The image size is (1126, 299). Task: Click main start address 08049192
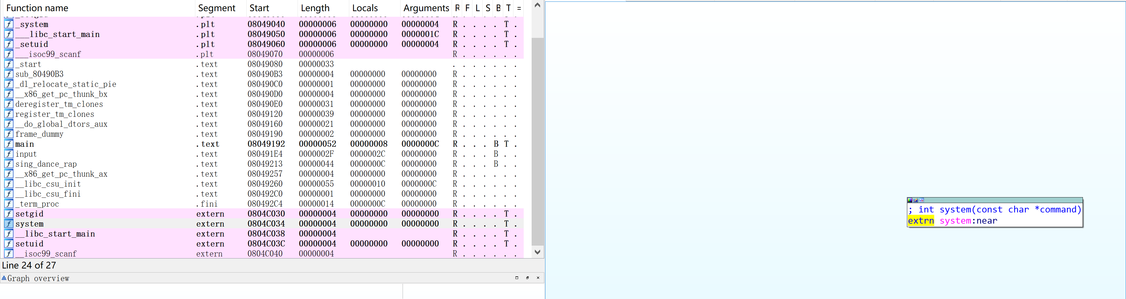click(266, 144)
